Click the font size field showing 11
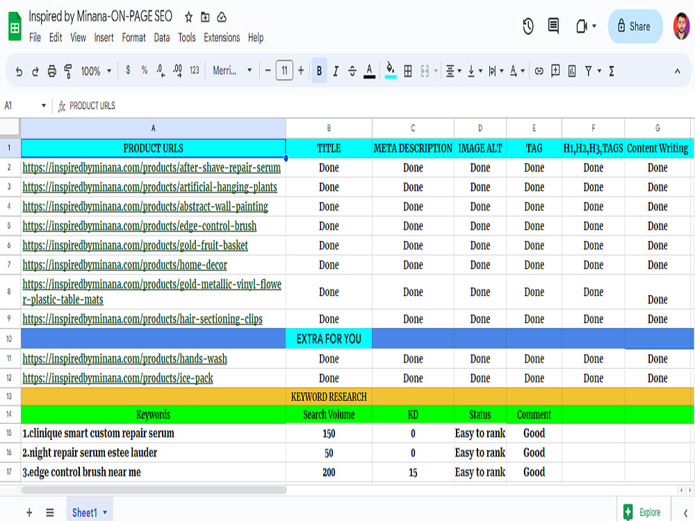 (284, 70)
